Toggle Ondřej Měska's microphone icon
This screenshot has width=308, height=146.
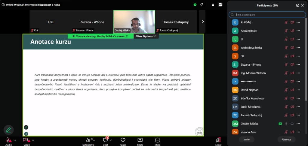(x=286, y=124)
